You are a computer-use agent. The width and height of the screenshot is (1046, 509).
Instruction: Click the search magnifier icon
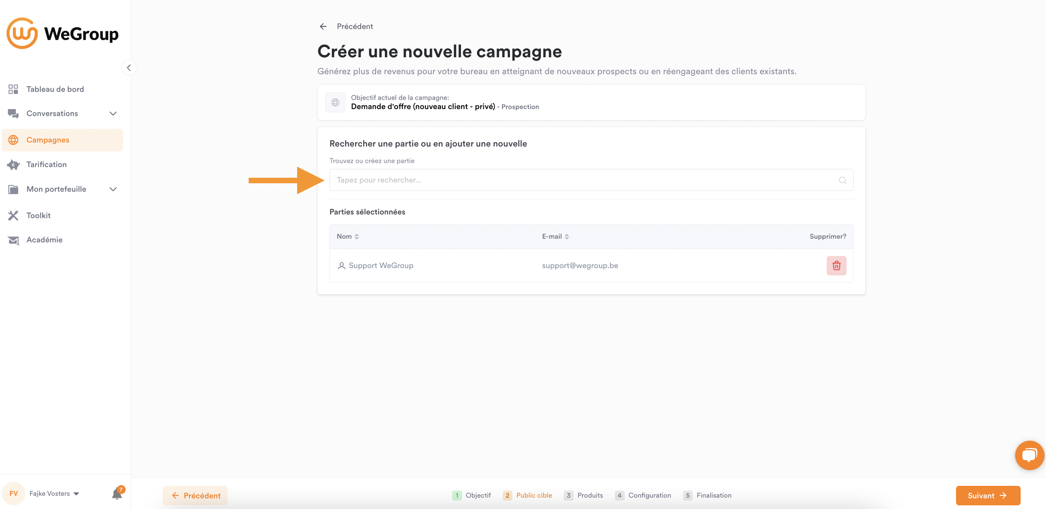[x=843, y=180]
